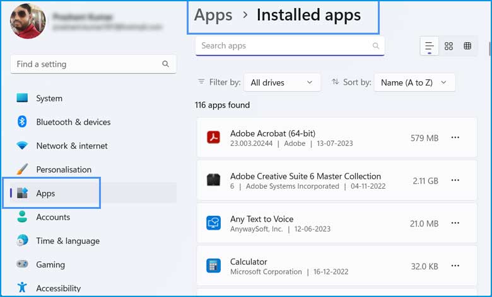Click the magnifier icon in Search apps
The width and height of the screenshot is (492, 297).
pyautogui.click(x=375, y=46)
